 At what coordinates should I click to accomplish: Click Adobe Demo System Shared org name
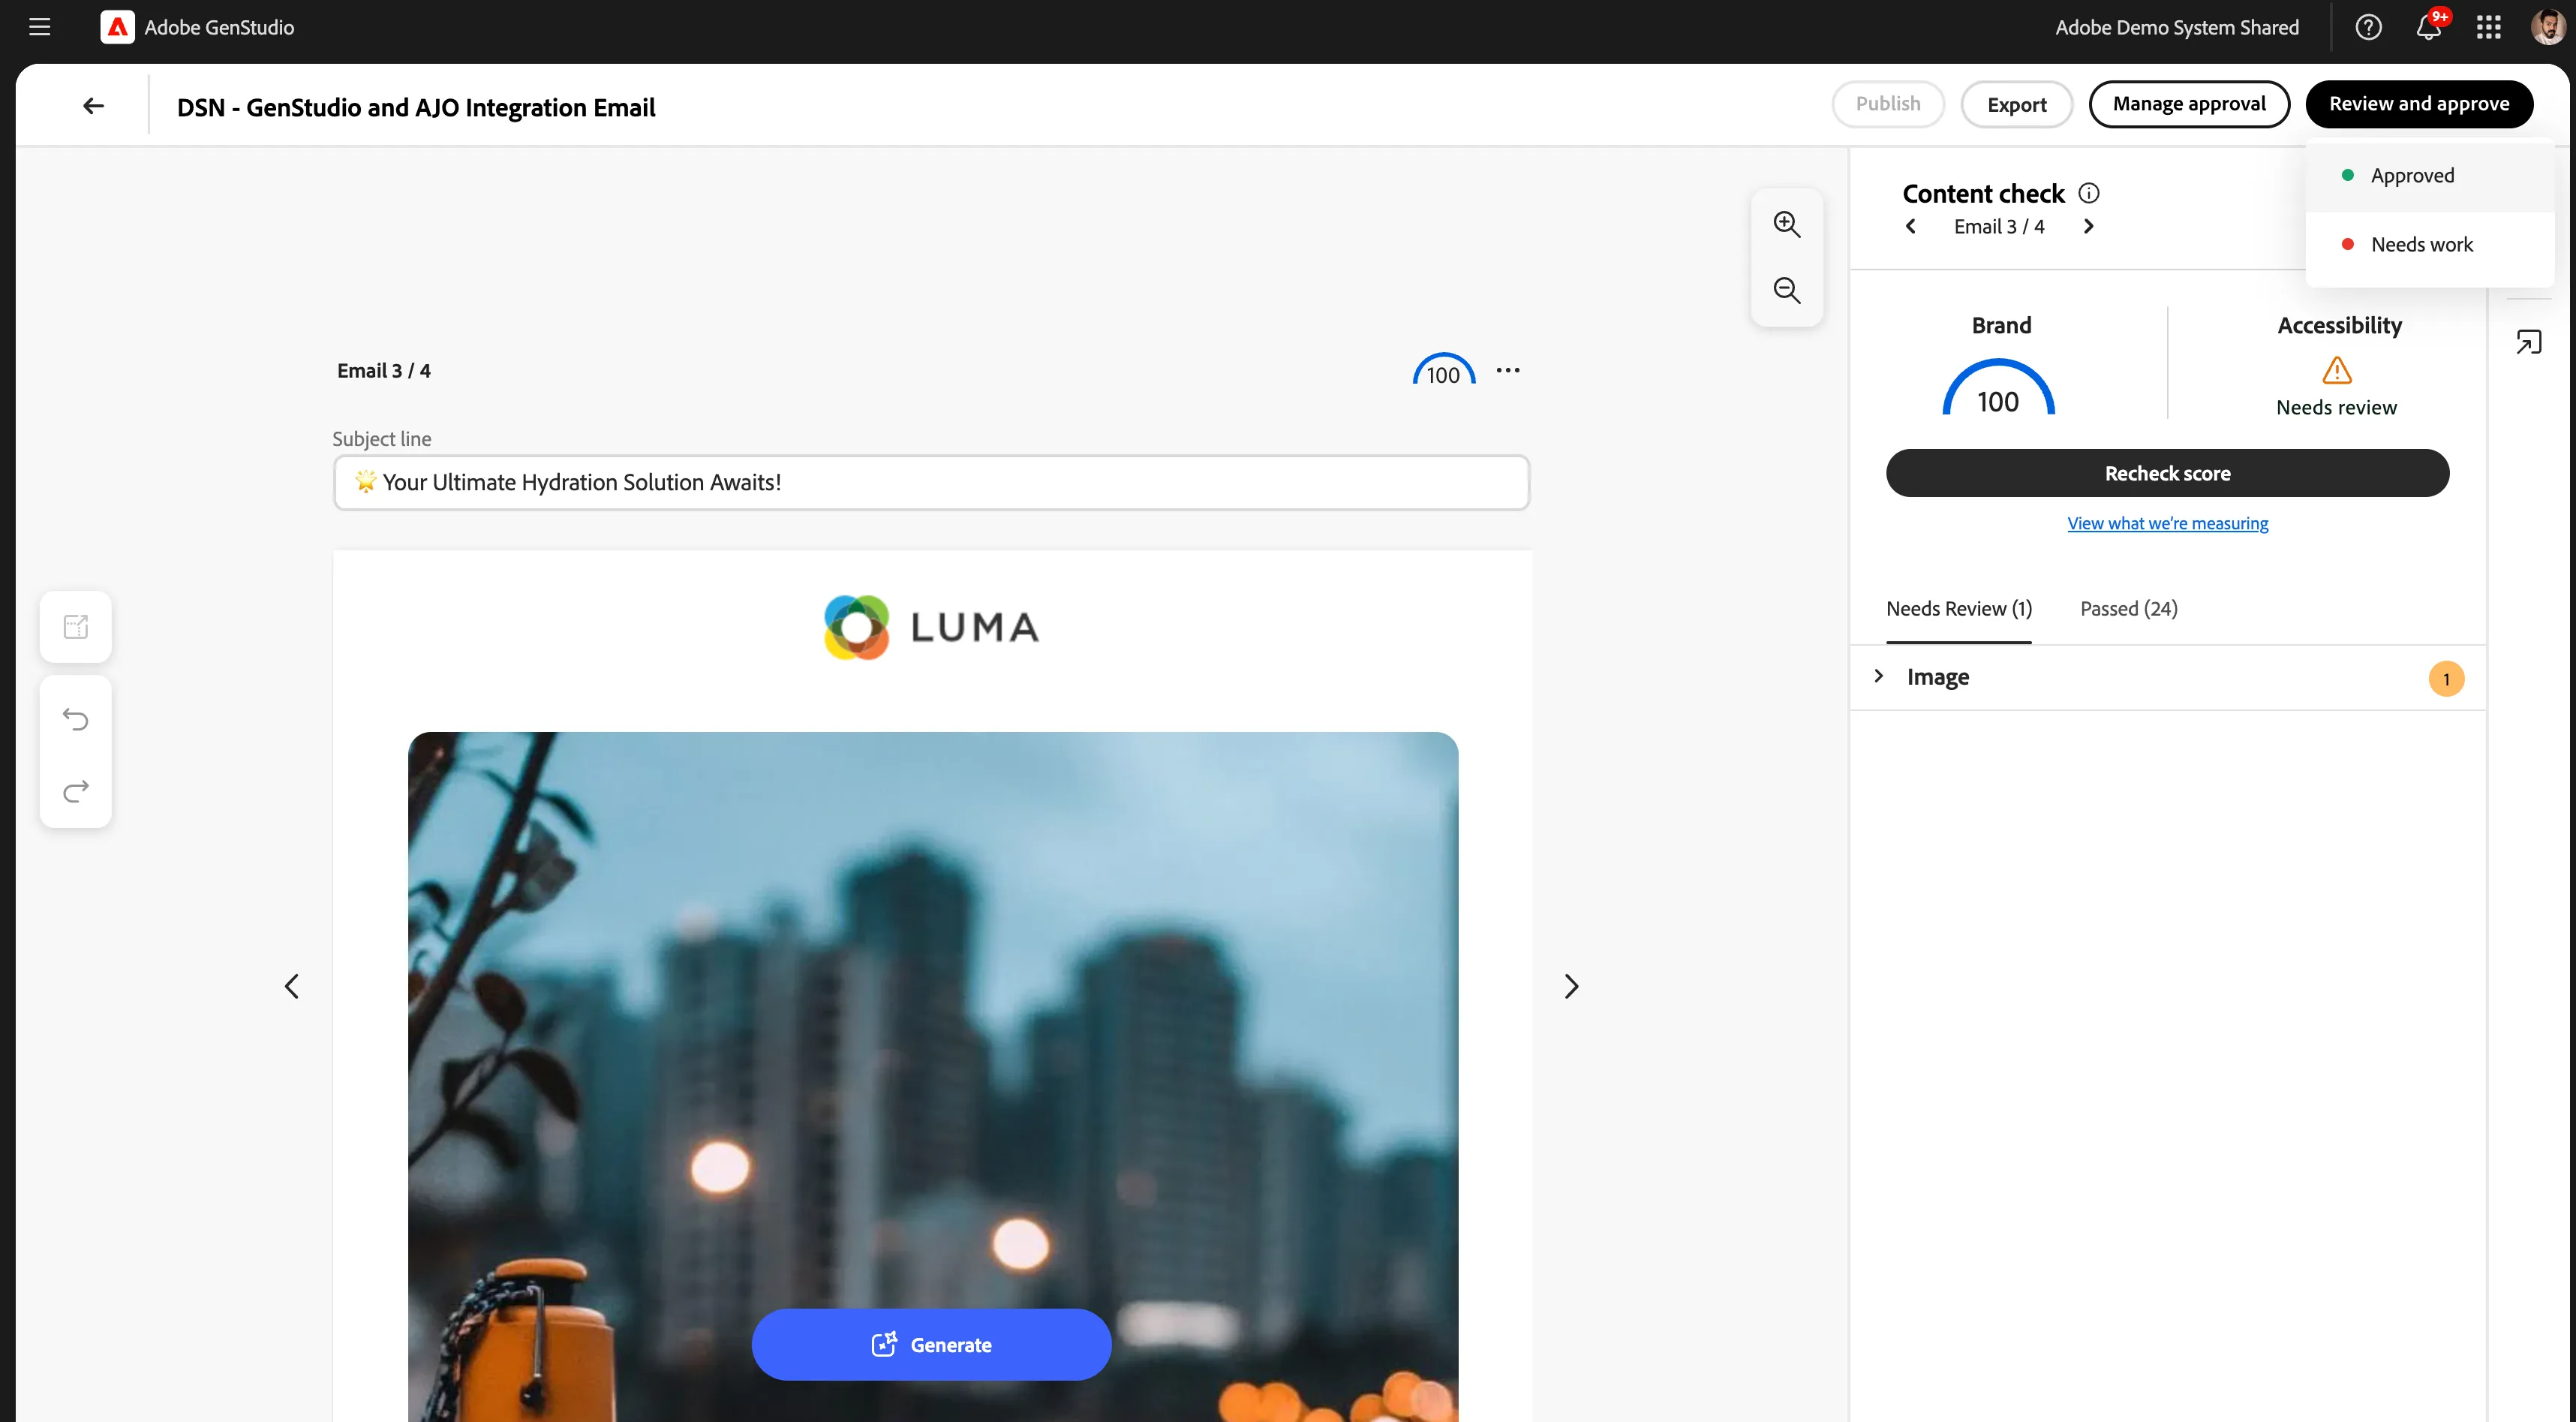click(2177, 27)
